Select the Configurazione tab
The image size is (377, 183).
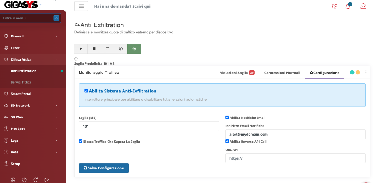(x=324, y=73)
